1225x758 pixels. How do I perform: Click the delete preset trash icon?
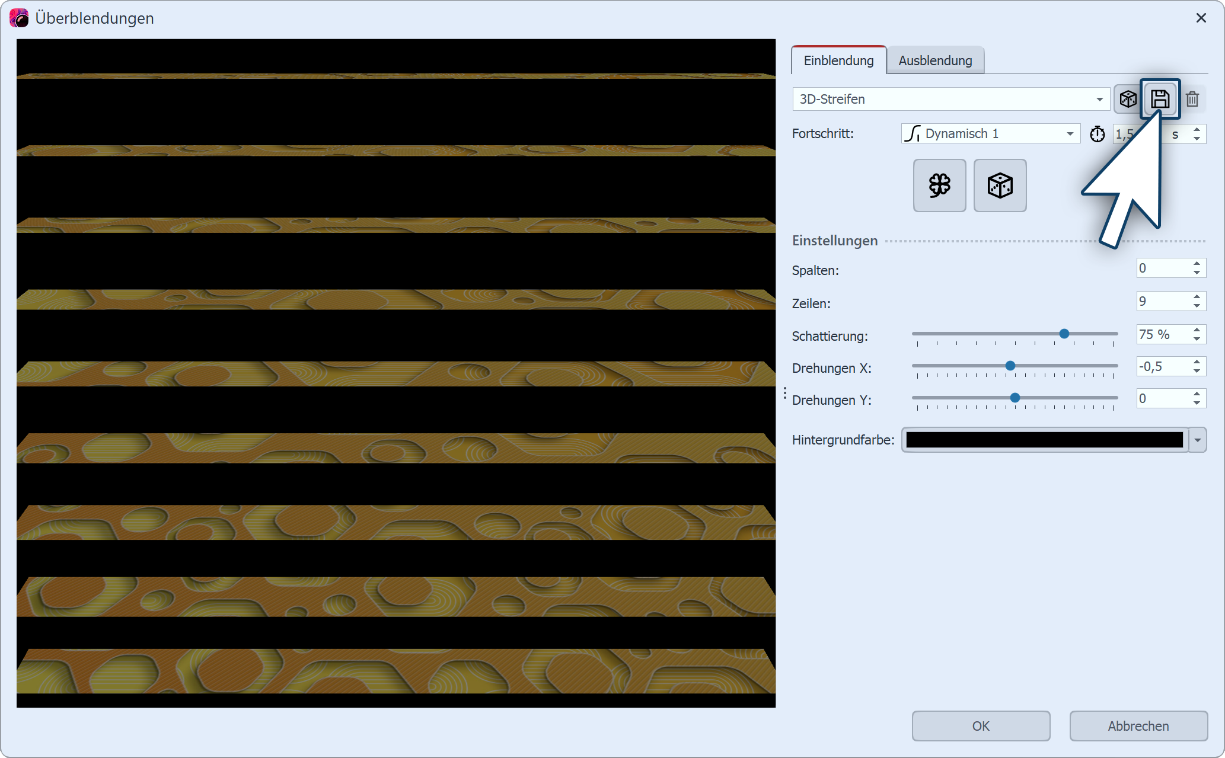coord(1192,99)
